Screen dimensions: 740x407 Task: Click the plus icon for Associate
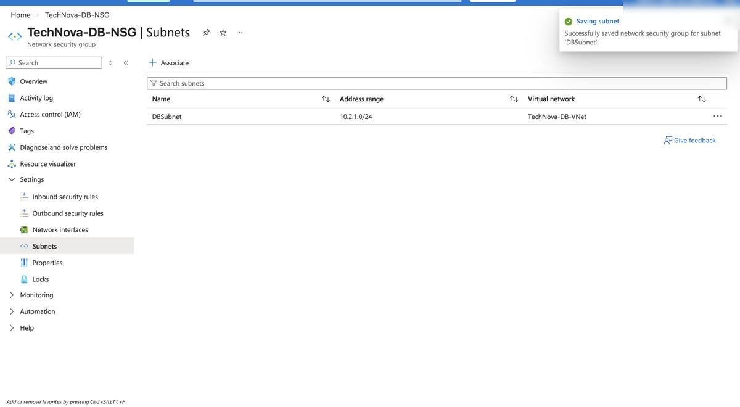(153, 62)
